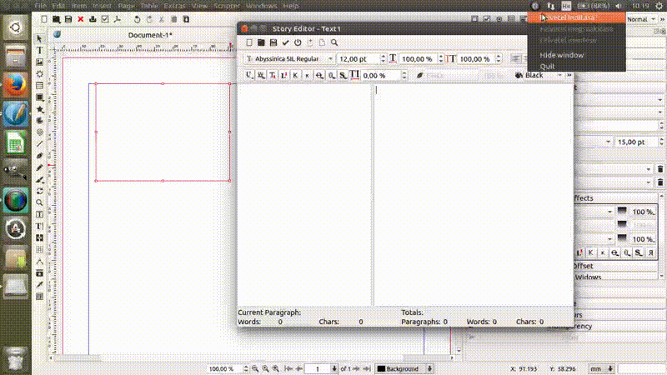The height and width of the screenshot is (375, 667).
Task: Select the Text Frame tool
Action: (x=39, y=50)
